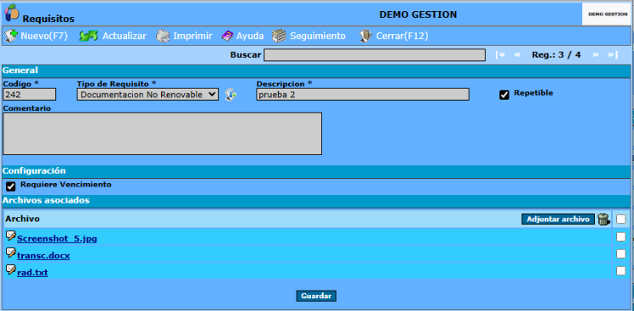Toggle select-all checkbox in Archivo header
Image resolution: width=634 pixels, height=311 pixels.
[x=620, y=219]
